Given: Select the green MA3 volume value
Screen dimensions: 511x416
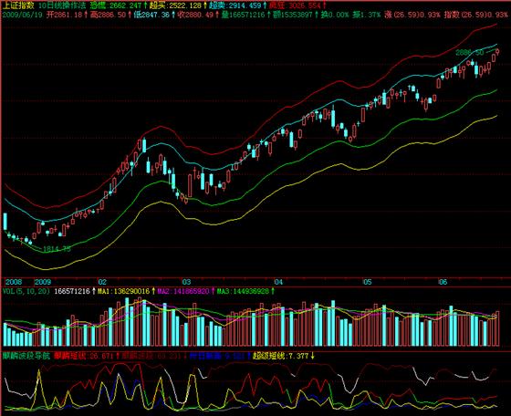Looking at the screenshot, I should [245, 291].
